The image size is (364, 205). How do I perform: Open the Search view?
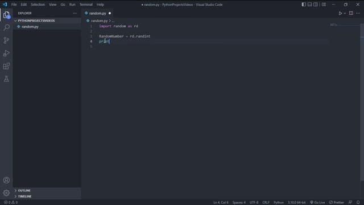click(6, 28)
